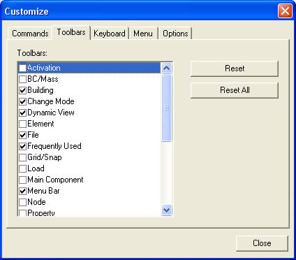Enable the Activation toolbar checkbox
Image resolution: width=296 pixels, height=260 pixels.
tap(22, 68)
